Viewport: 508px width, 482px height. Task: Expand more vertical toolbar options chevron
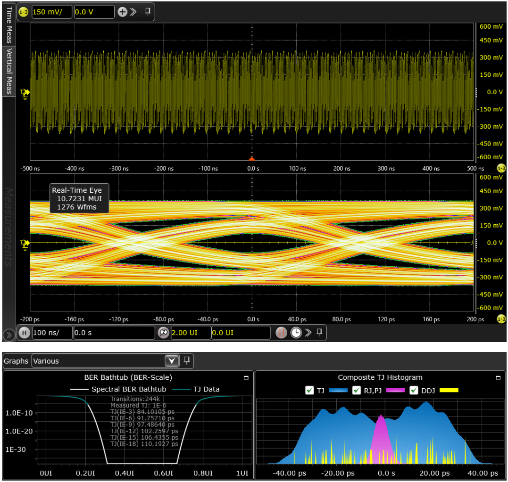133,12
